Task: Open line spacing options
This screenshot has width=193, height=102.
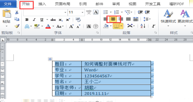Action: 147,19
